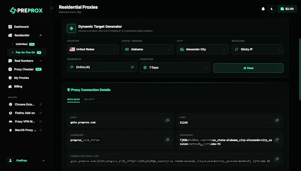
Task: Click the Dashboard grid icon
Action: click(x=10, y=27)
